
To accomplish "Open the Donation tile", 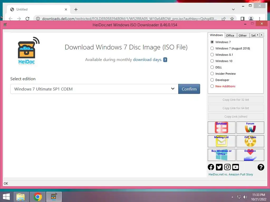I will pos(250,155).
